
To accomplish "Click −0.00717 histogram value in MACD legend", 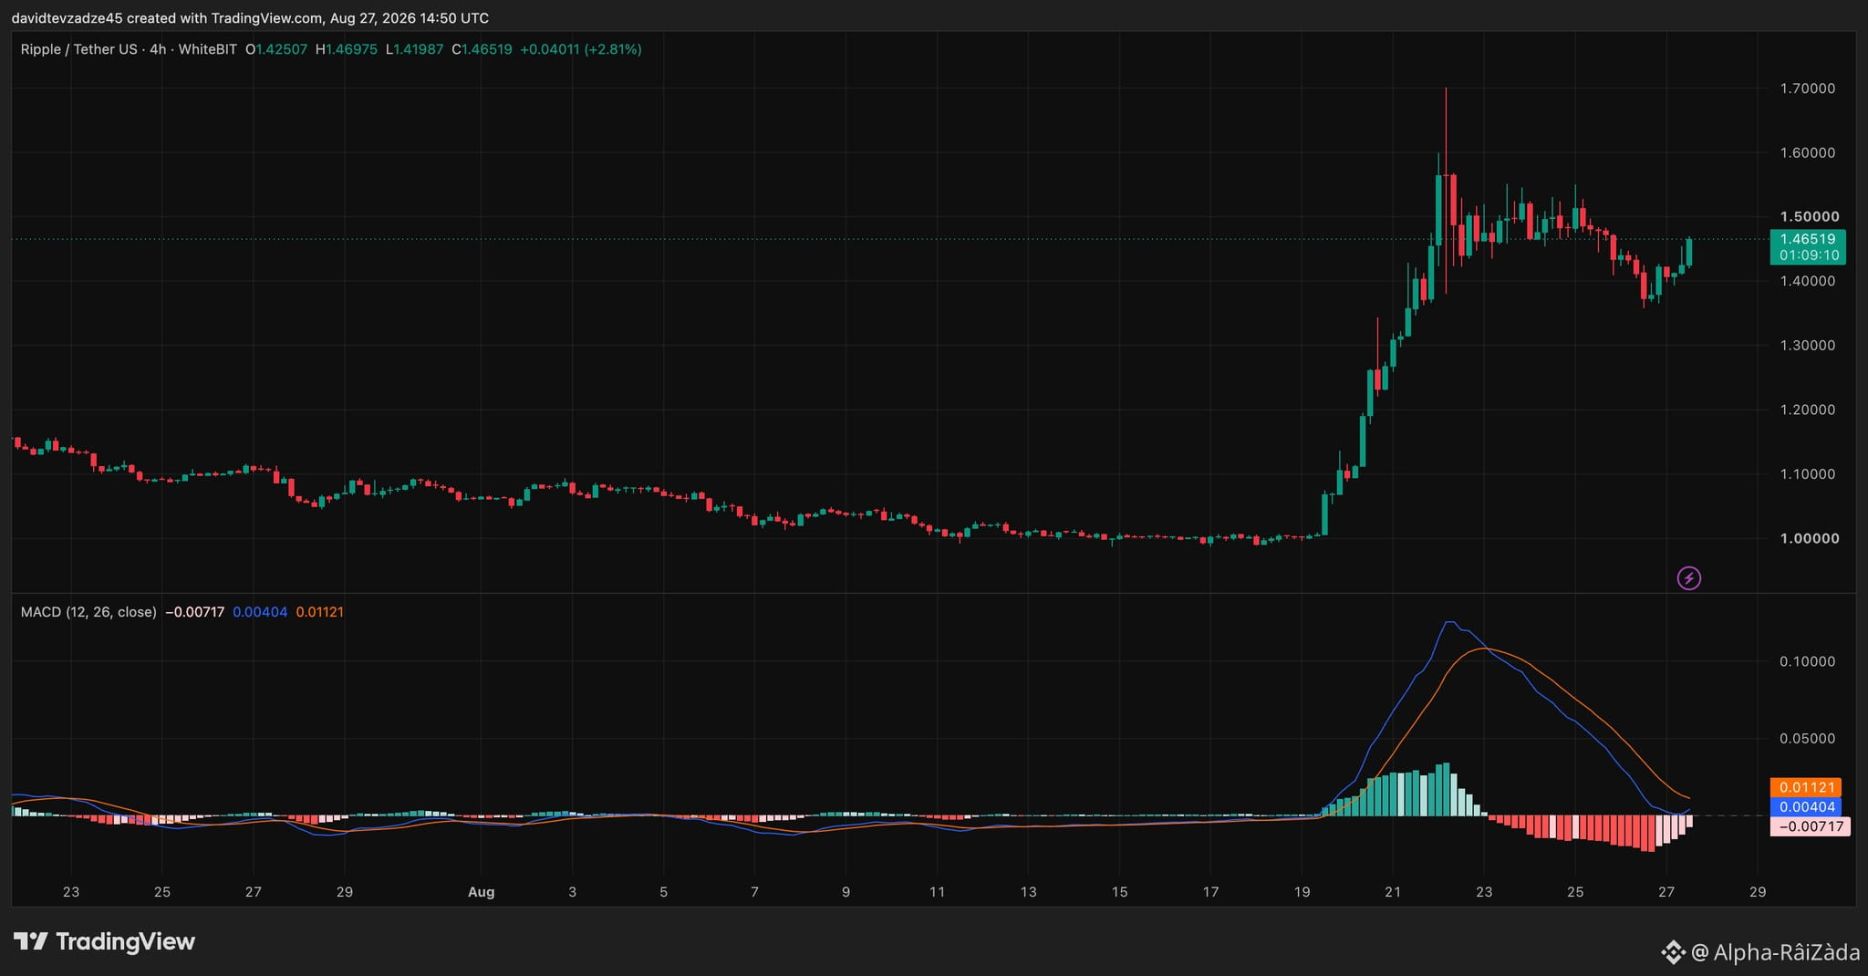I will tap(194, 612).
